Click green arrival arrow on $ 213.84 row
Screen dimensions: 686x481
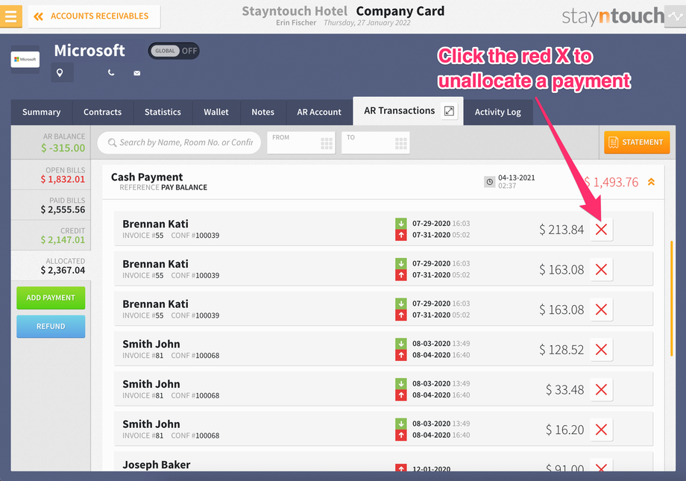400,223
